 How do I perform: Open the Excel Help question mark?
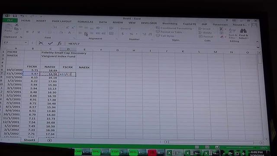pos(227,20)
